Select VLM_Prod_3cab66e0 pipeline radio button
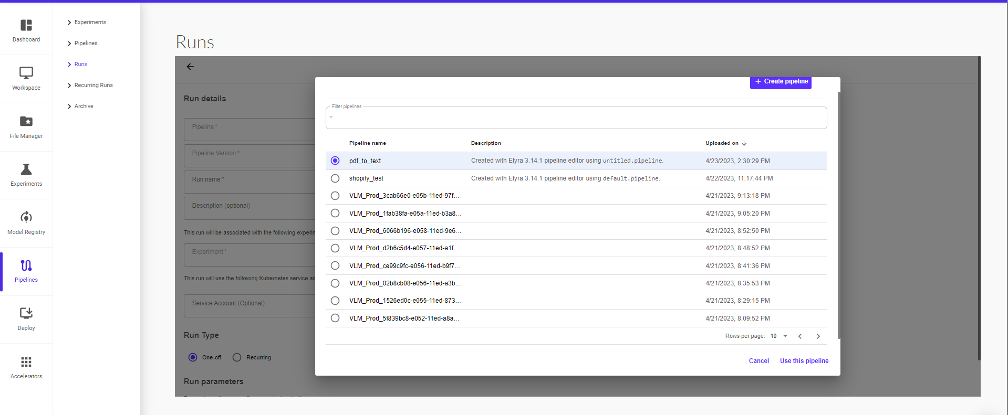 pyautogui.click(x=335, y=196)
